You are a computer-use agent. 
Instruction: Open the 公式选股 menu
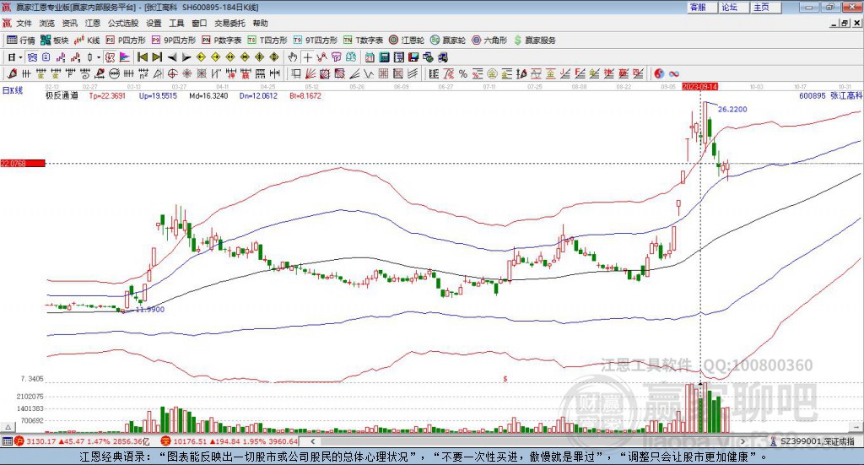point(123,23)
